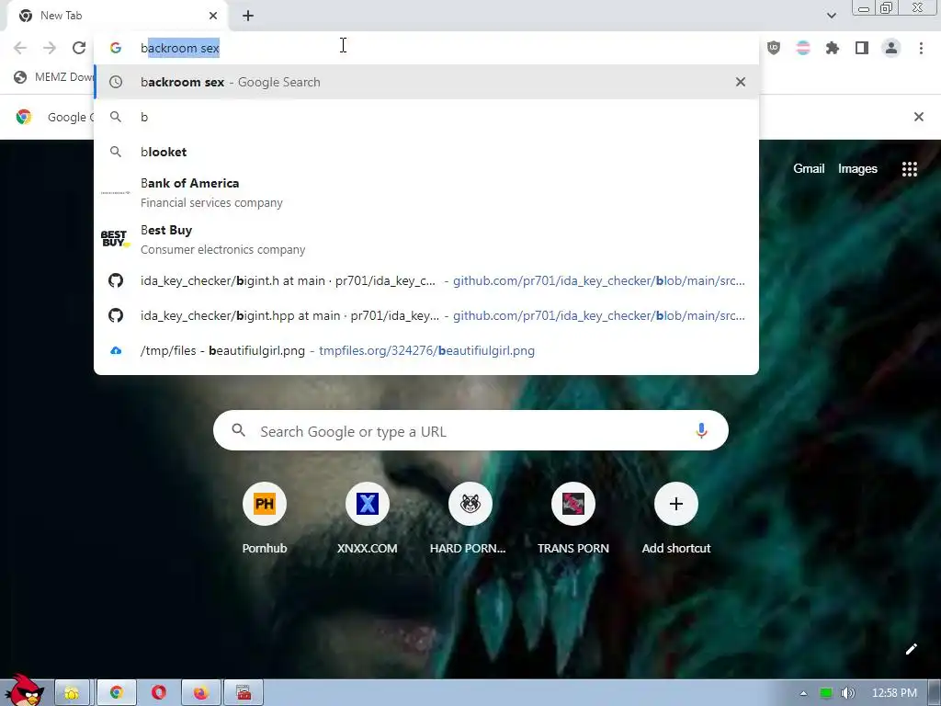
Task: Choose the Bank of America suggestion
Action: pos(426,193)
